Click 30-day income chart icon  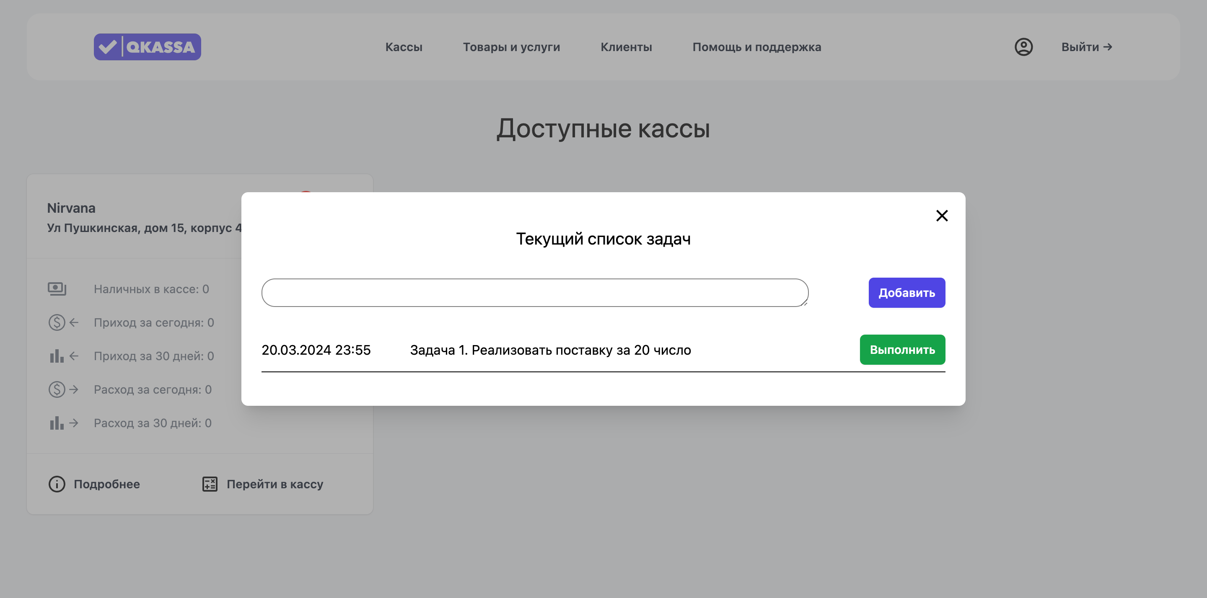click(57, 356)
